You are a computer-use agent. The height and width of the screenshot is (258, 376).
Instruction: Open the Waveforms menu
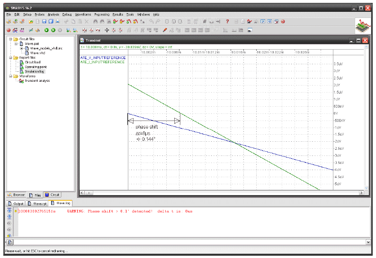[x=83, y=14]
